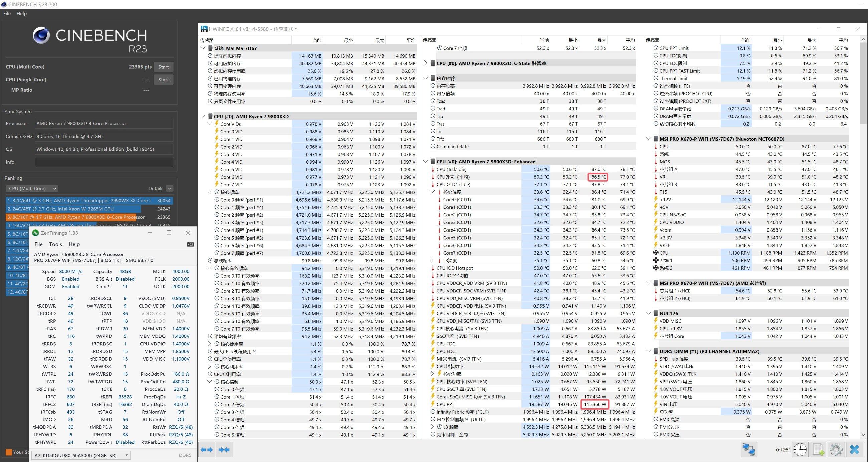Viewport: 868px width, 462px height.
Task: Click orange Your Score legend square in Cinebench
Action: 9,452
